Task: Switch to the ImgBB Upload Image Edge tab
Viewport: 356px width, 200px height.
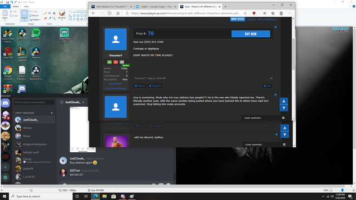Action: tap(156, 7)
